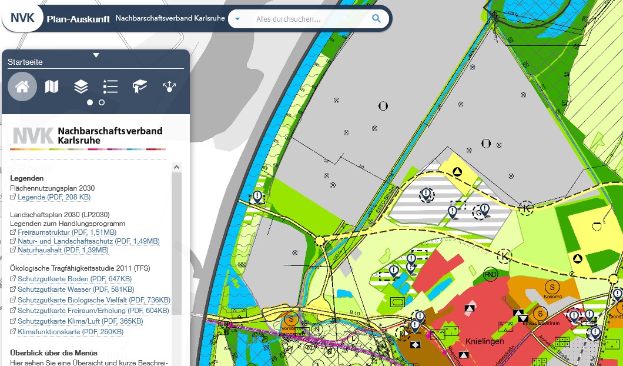
Task: Click the info pin in the dashed circle
Action: coord(426,194)
